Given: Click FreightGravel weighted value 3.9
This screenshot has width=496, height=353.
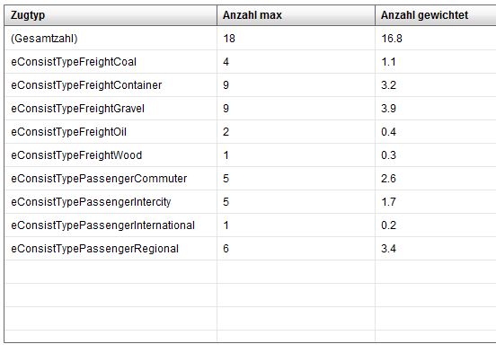Looking at the screenshot, I should (x=388, y=109).
